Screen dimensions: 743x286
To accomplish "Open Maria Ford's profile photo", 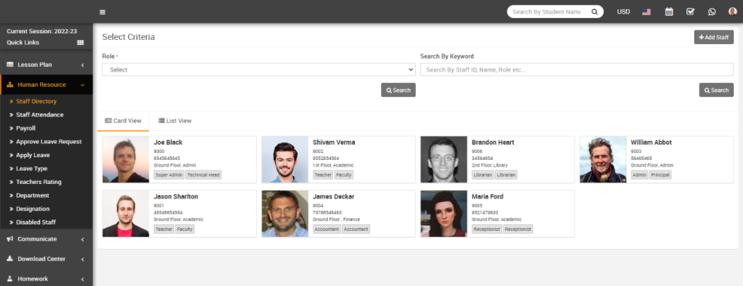I will [444, 214].
